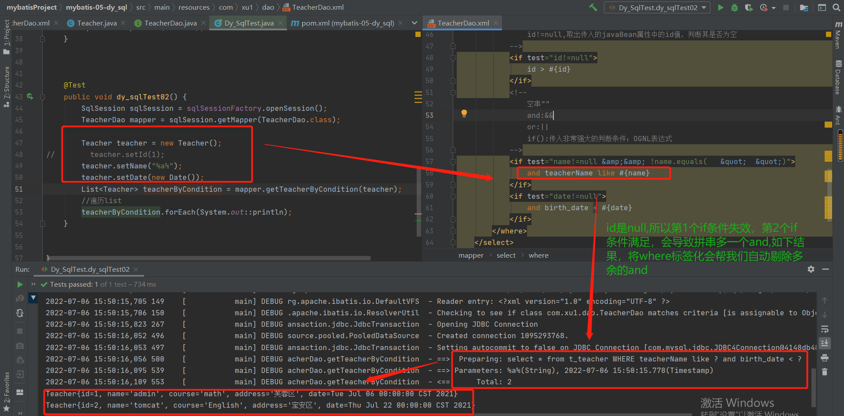Run the configuration with green play icon

[720, 7]
